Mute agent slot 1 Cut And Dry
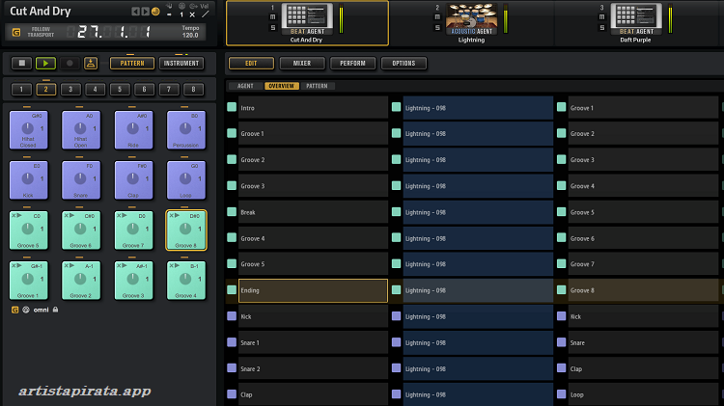 (x=272, y=16)
